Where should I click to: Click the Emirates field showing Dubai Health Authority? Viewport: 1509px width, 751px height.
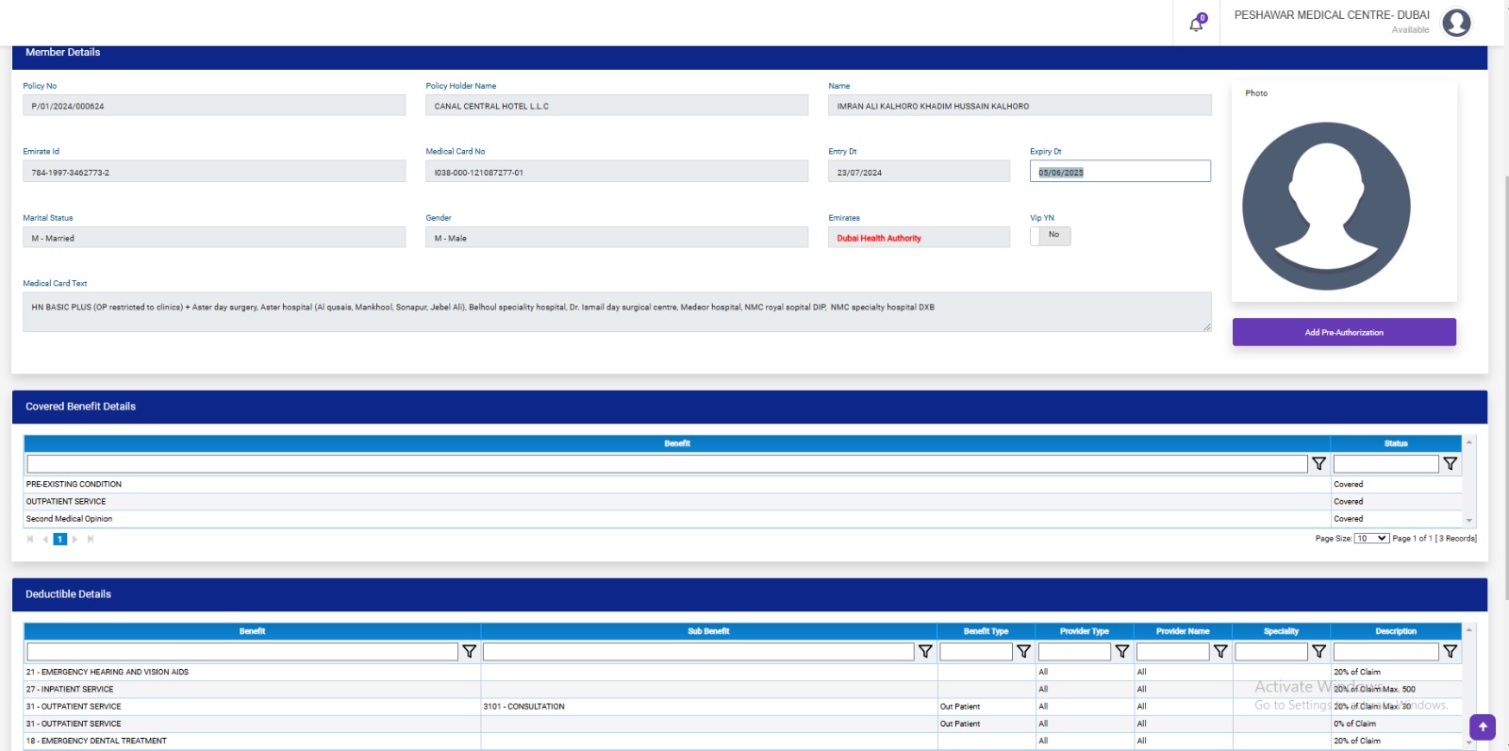coord(919,238)
